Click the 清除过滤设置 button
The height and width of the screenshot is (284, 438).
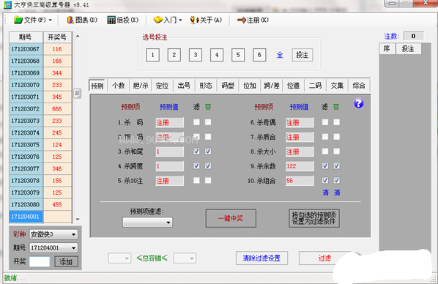point(261,258)
